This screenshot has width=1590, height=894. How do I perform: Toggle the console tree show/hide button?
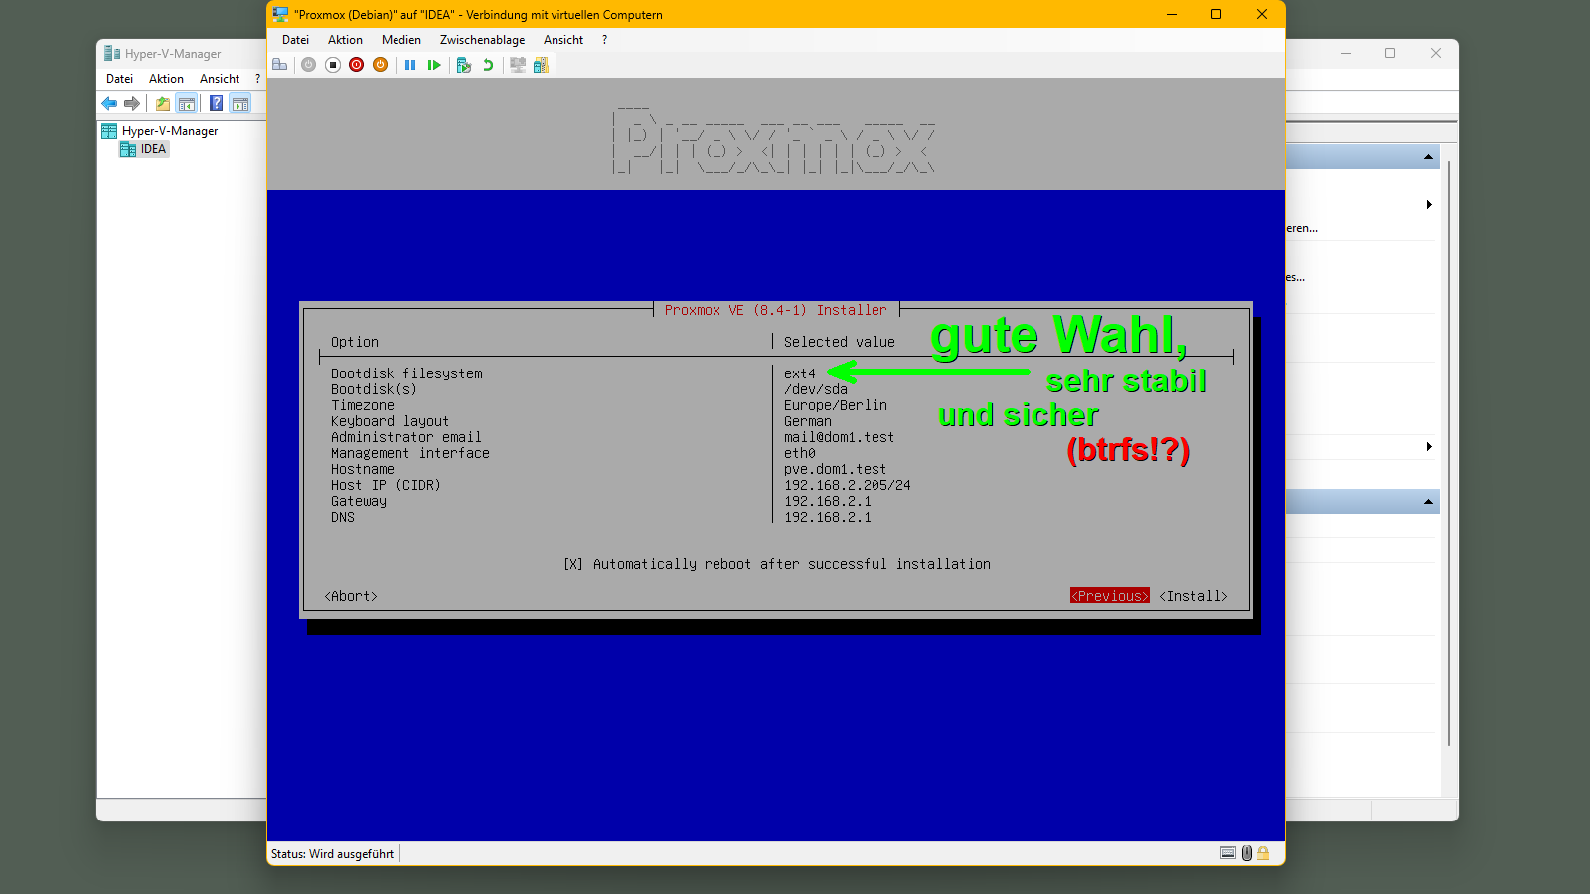click(186, 103)
